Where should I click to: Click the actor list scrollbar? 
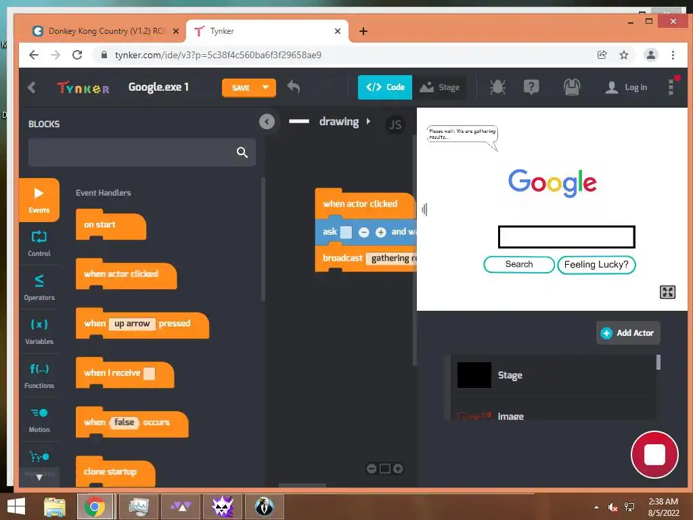[658, 362]
